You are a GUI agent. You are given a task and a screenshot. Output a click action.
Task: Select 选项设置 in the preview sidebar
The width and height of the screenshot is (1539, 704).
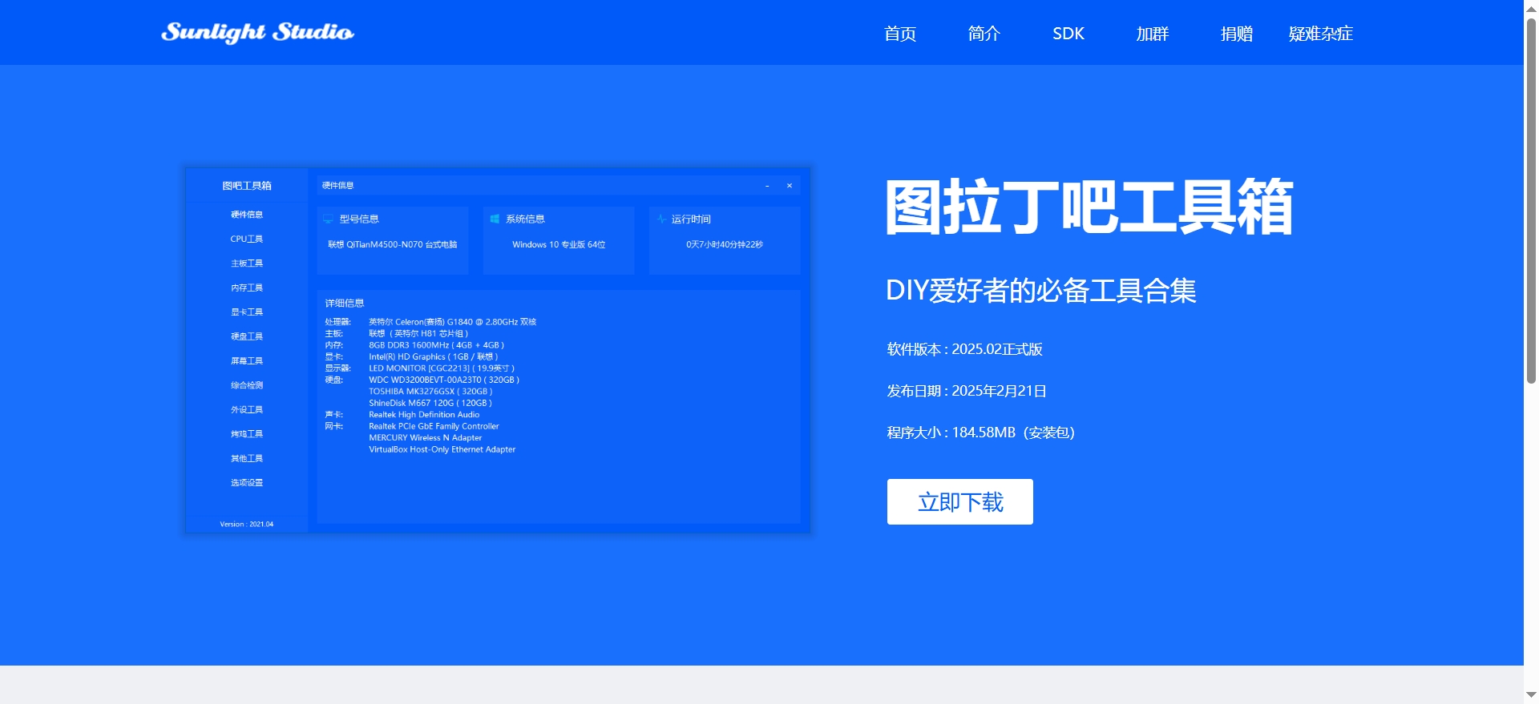(246, 483)
